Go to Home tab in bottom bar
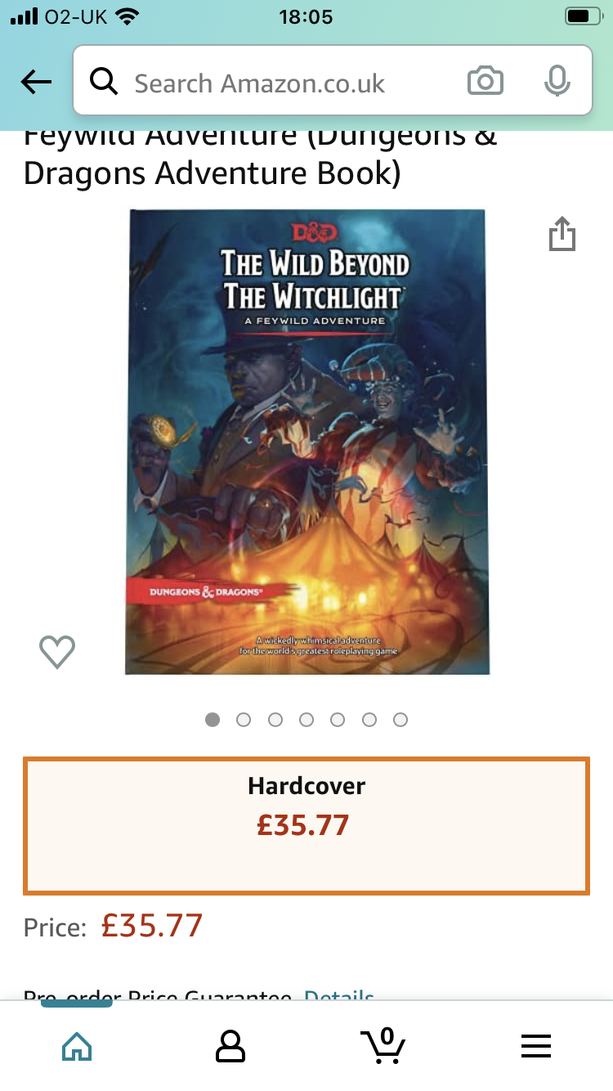The image size is (613, 1091). 77,1045
